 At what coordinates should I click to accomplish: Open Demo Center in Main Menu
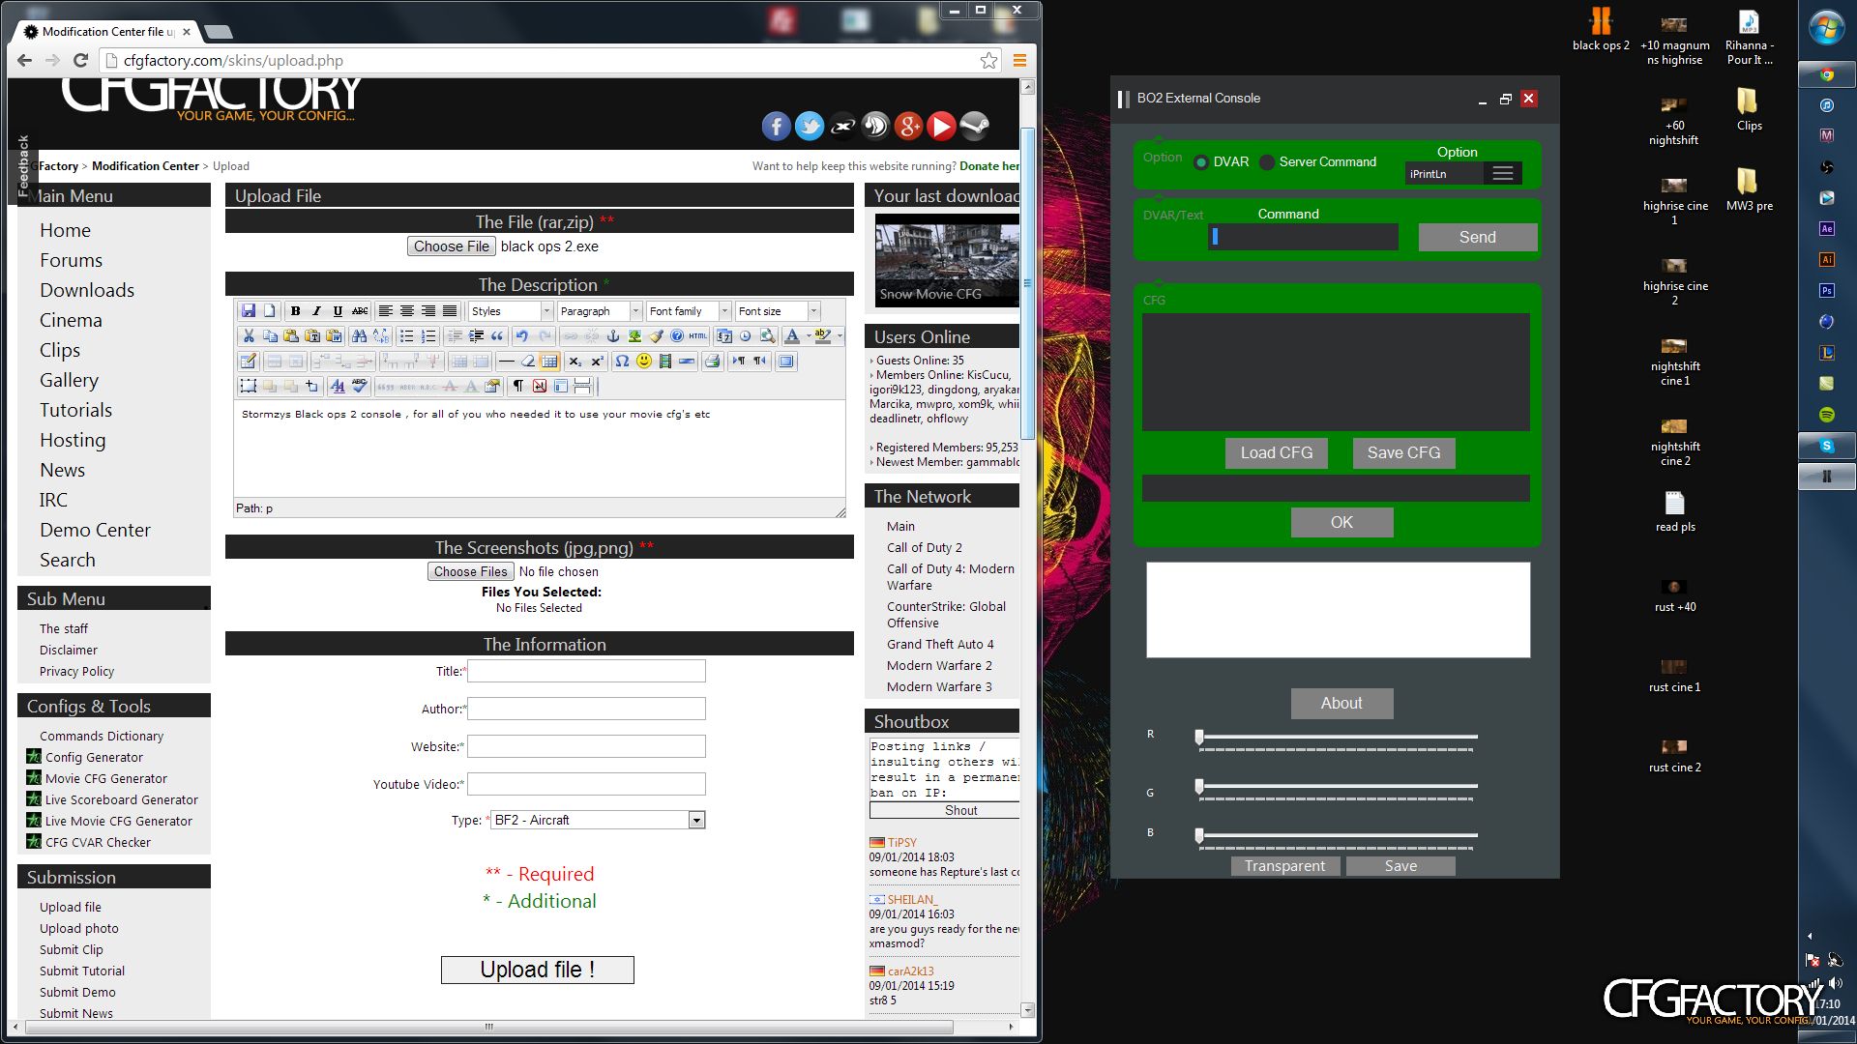(x=95, y=530)
